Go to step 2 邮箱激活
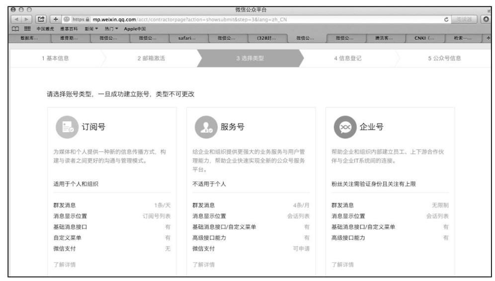495x281 pixels. 151,59
